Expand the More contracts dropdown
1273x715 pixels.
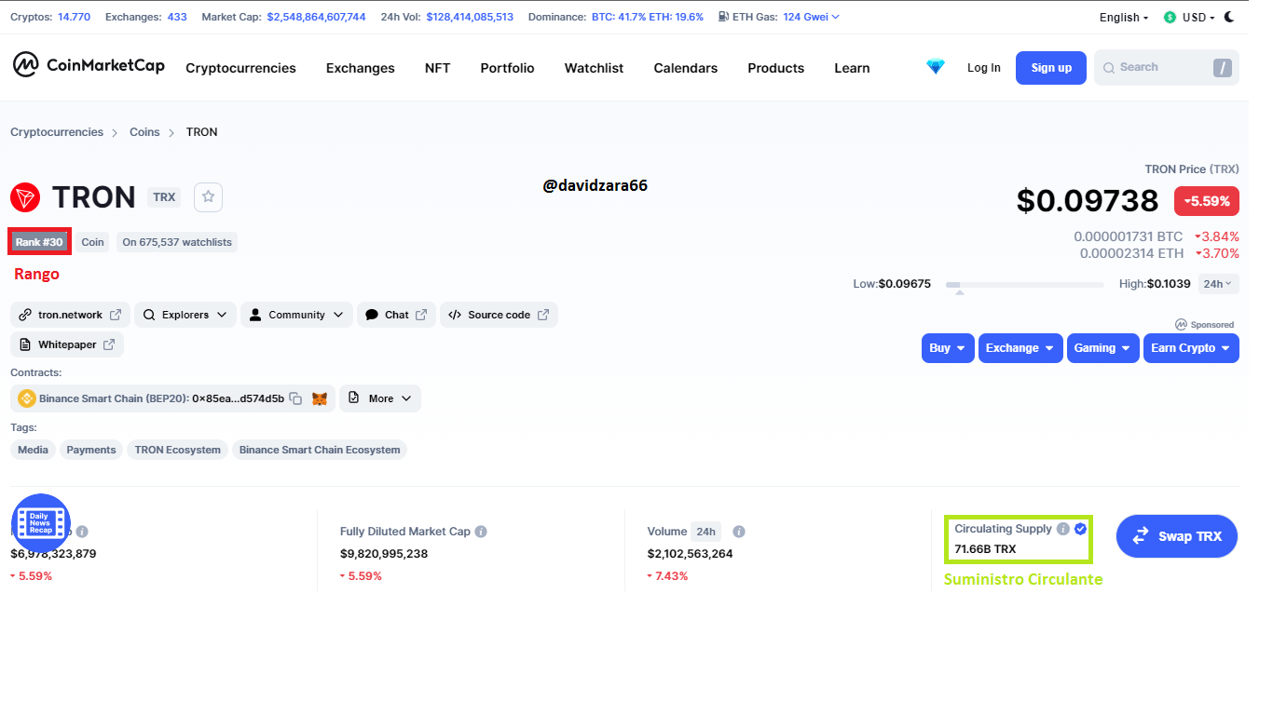pos(380,398)
